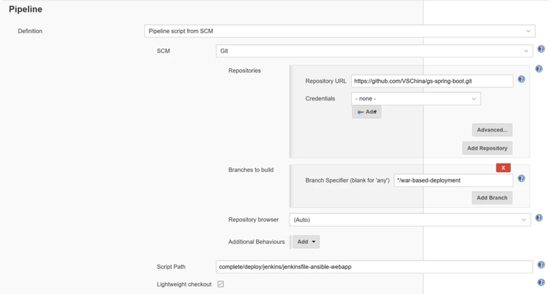Click the Credentials label

pos(320,98)
